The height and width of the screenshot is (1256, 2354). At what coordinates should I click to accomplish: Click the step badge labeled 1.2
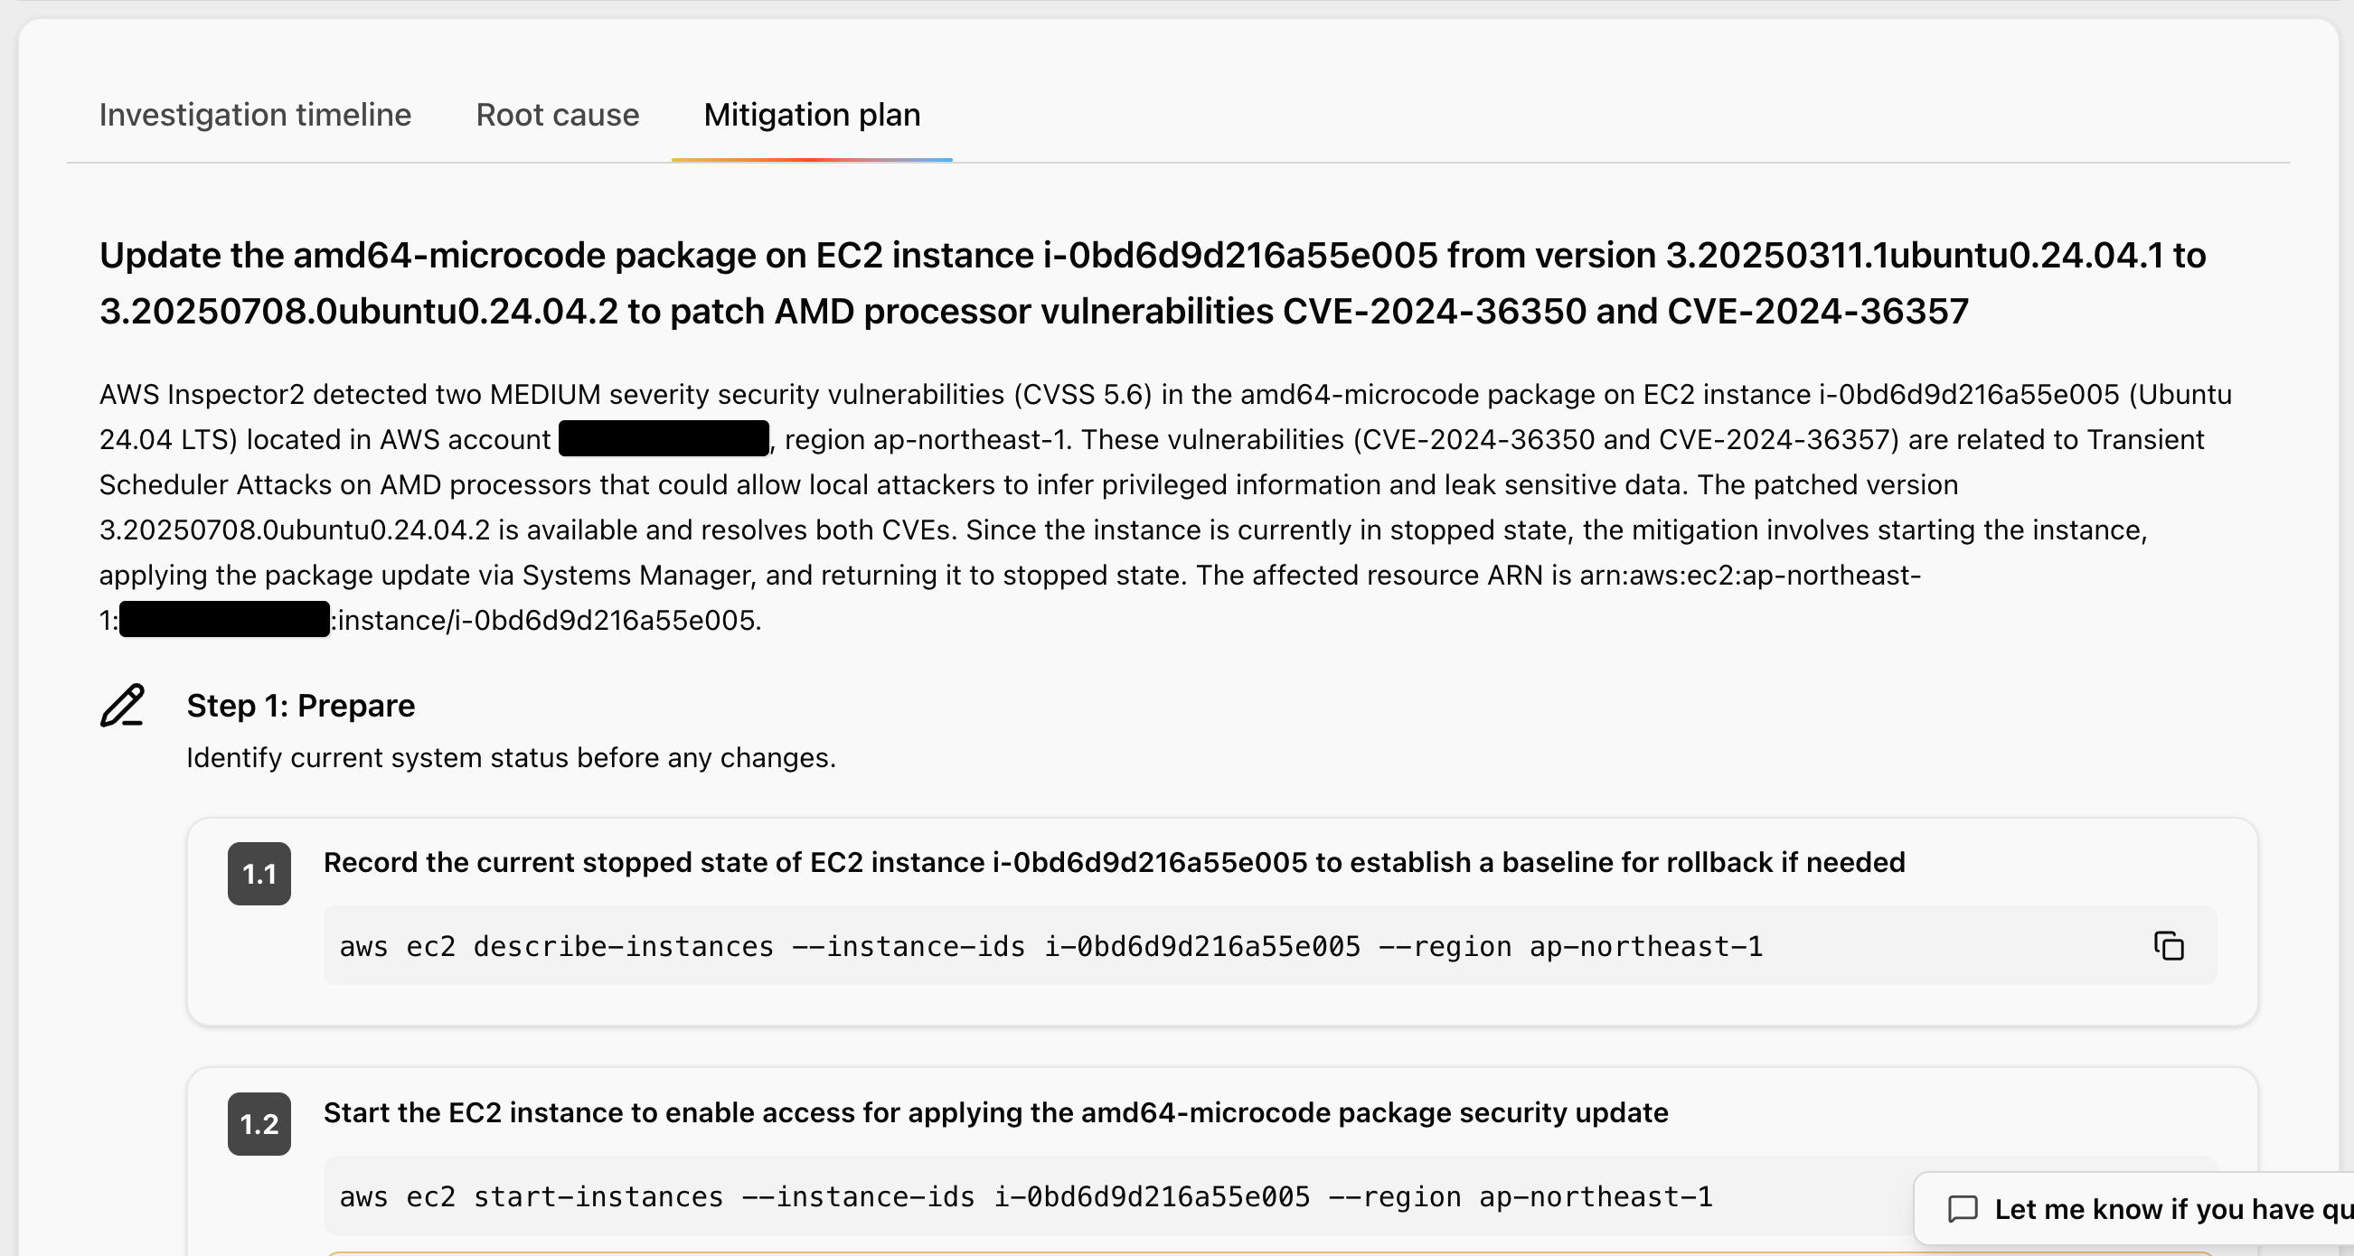tap(259, 1124)
